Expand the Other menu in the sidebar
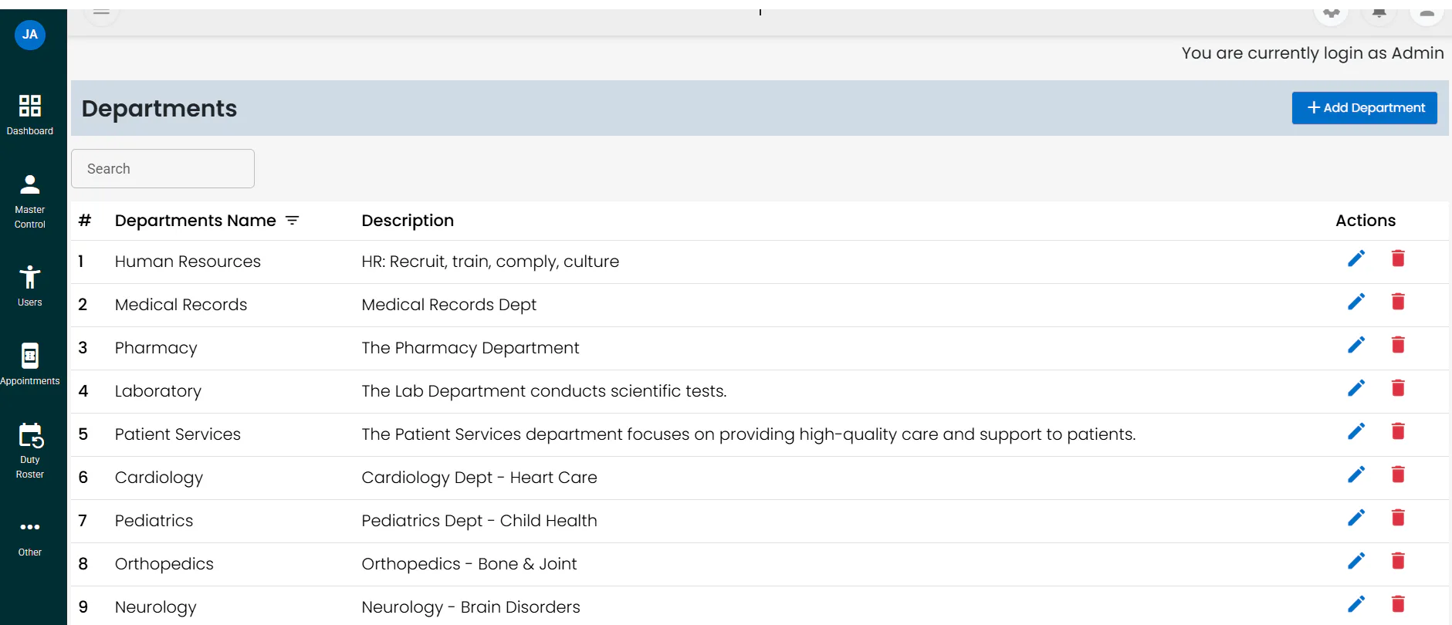The width and height of the screenshot is (1452, 625). click(x=30, y=538)
